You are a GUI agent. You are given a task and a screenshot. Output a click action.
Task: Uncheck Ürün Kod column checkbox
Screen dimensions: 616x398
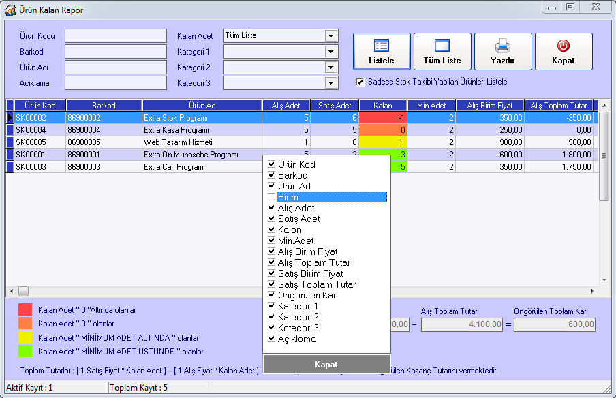(271, 164)
